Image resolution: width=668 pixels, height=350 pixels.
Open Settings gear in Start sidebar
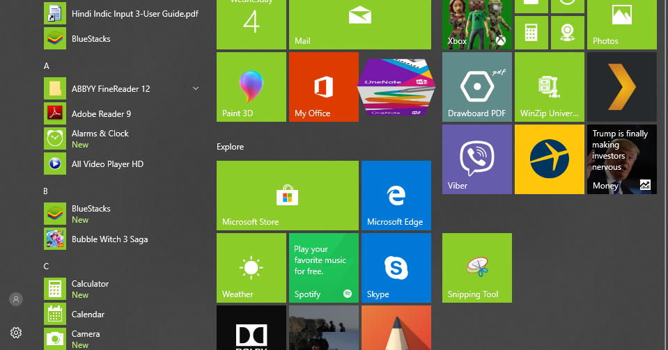pyautogui.click(x=16, y=333)
